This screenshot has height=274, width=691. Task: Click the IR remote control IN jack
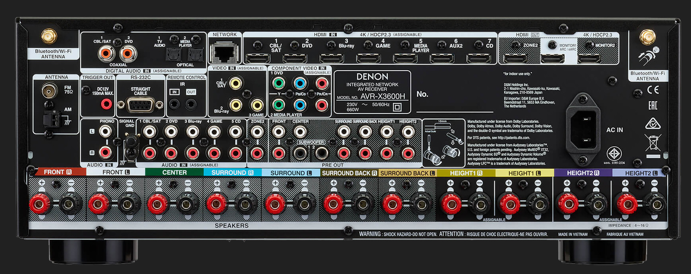tap(174, 104)
